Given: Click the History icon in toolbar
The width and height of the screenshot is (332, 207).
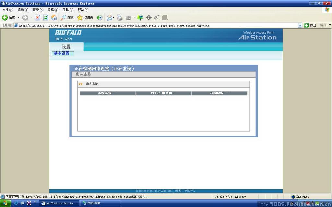Looking at the screenshot, I should click(100, 17).
